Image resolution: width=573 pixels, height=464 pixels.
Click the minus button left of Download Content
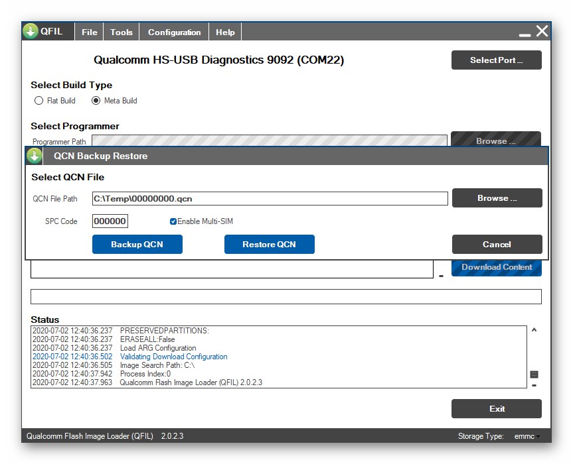coord(441,276)
